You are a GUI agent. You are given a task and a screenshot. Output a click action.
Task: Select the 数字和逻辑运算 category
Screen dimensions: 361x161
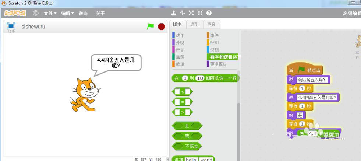224,57
